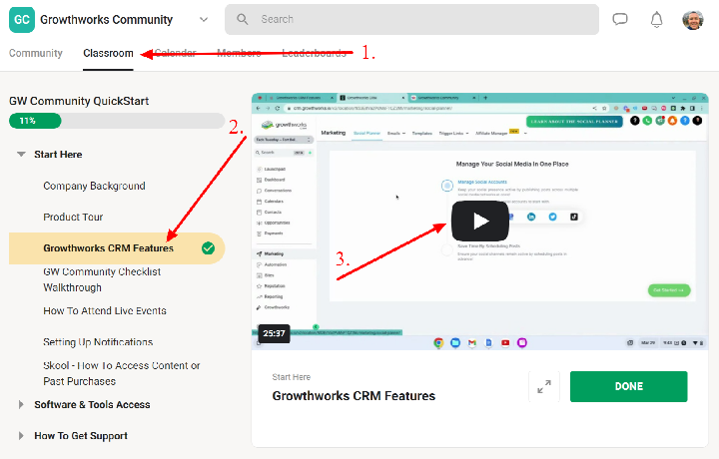Expand the How To Get Support arrow

point(21,436)
